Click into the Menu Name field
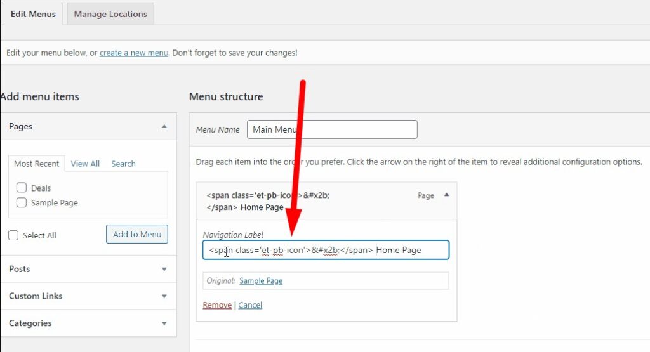 tap(332, 129)
